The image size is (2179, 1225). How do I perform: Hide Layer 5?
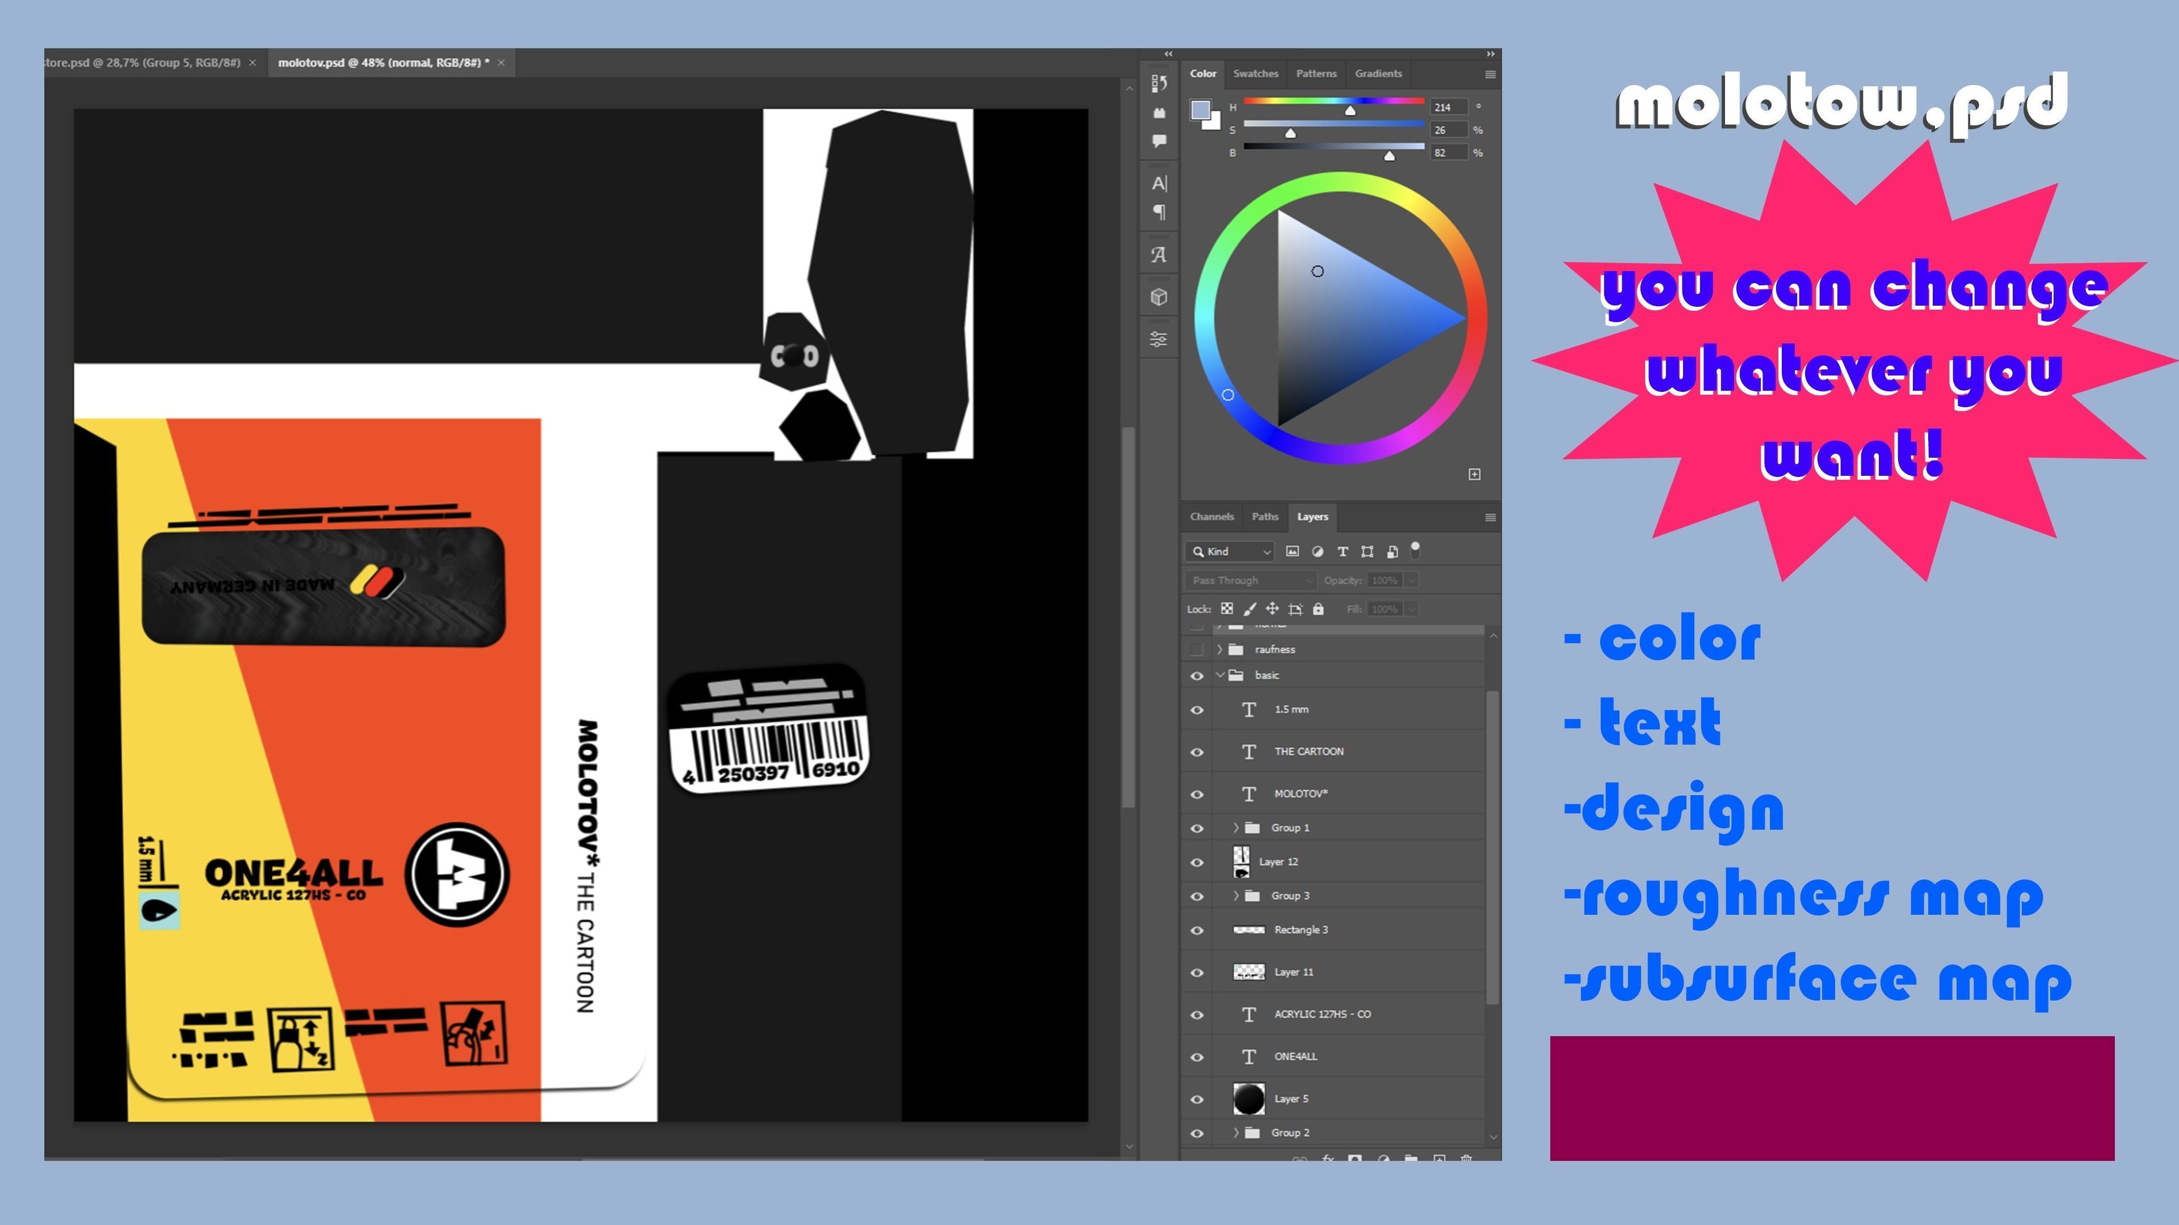pyautogui.click(x=1197, y=1099)
